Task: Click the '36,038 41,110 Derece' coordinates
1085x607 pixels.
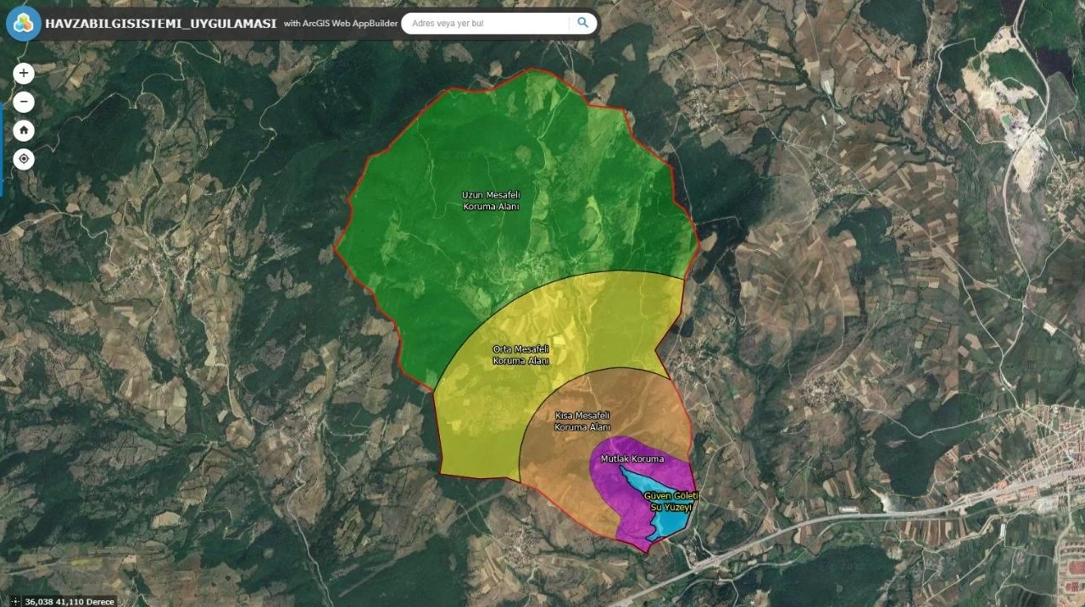Action: [x=70, y=601]
